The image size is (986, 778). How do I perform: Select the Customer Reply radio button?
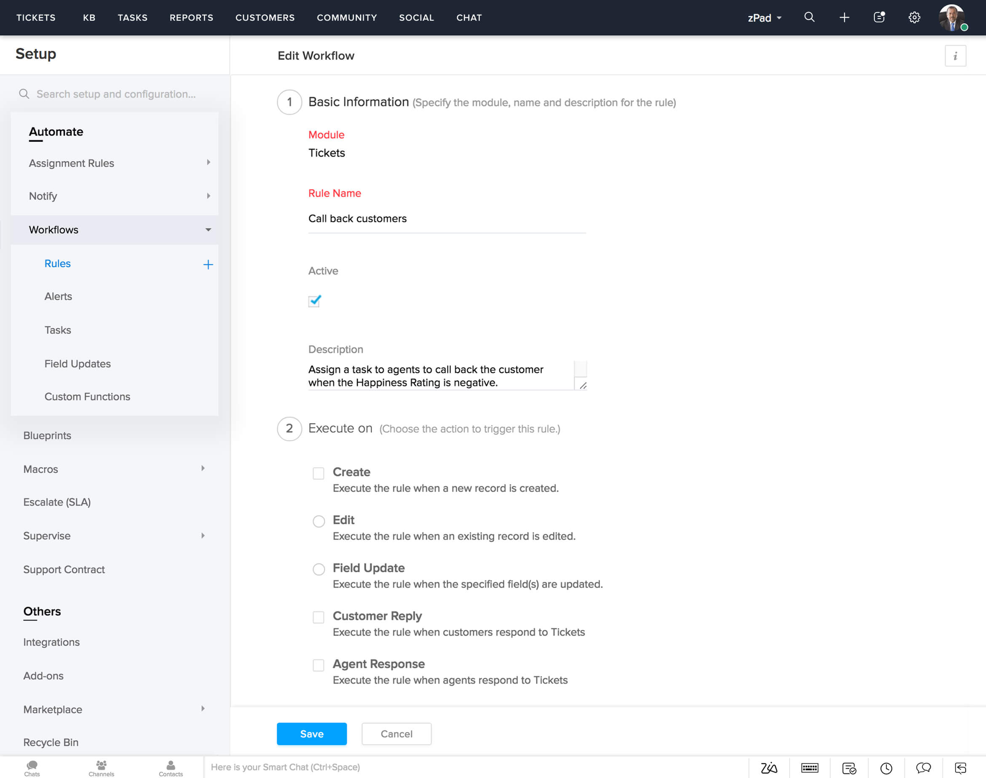coord(319,616)
